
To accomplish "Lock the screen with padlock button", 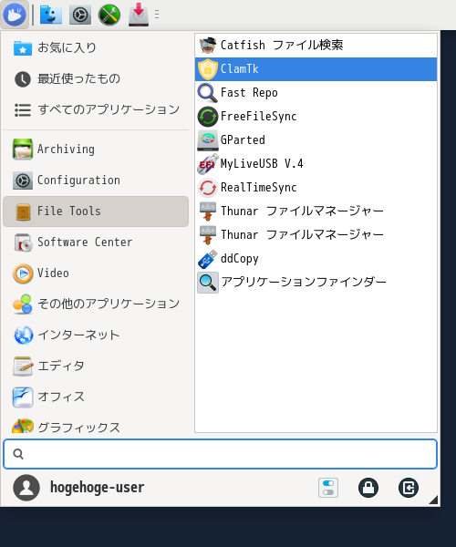I will (x=368, y=488).
